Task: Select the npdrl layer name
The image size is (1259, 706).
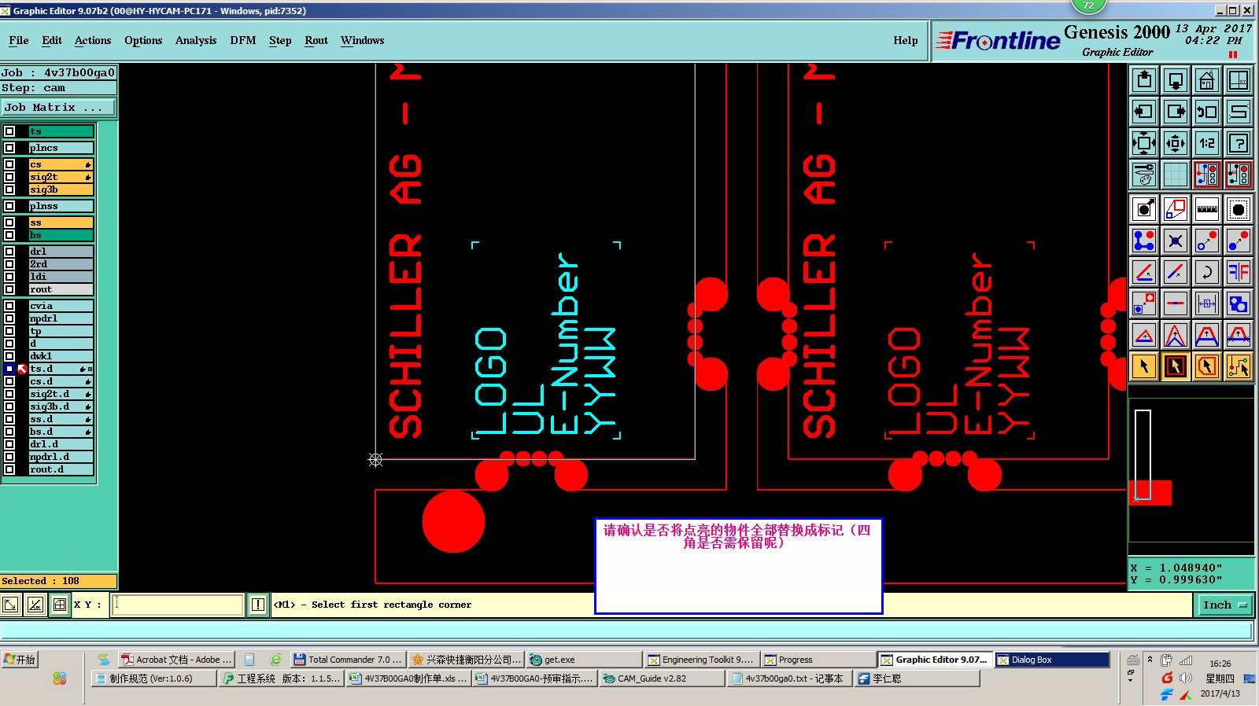Action: pyautogui.click(x=61, y=318)
